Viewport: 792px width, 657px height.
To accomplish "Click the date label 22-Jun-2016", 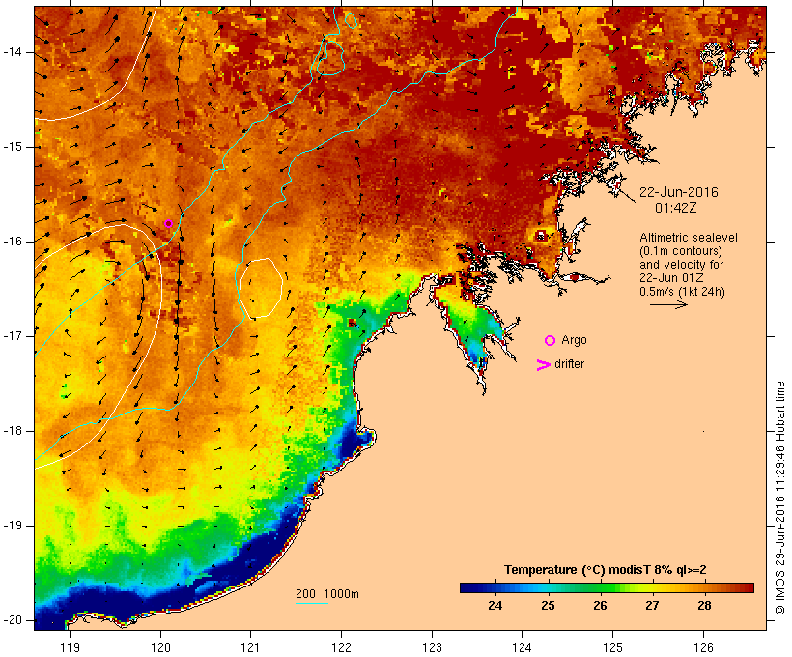I will click(679, 192).
